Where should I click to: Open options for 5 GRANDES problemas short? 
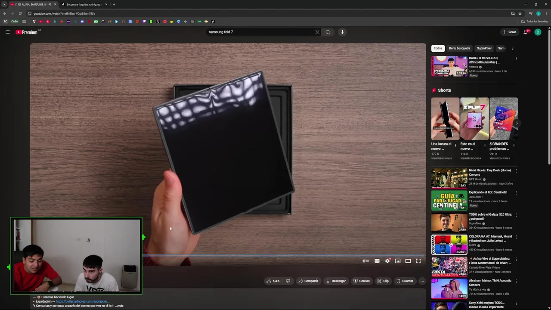tap(514, 146)
